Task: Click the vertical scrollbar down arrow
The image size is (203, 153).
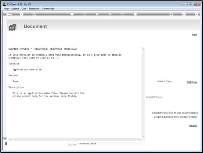Action: pyautogui.click(x=143, y=136)
